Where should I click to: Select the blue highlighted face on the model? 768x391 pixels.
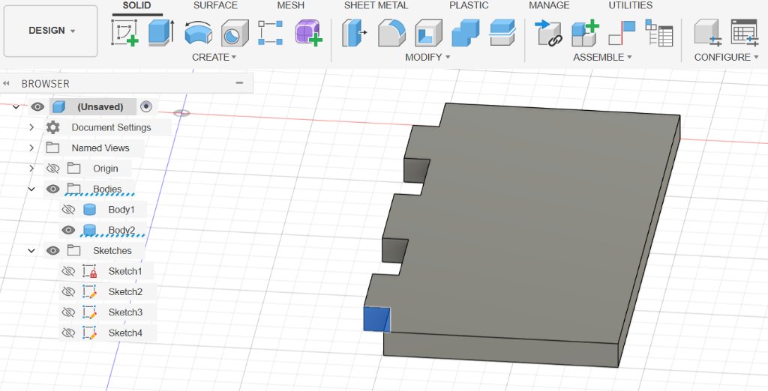(x=376, y=318)
